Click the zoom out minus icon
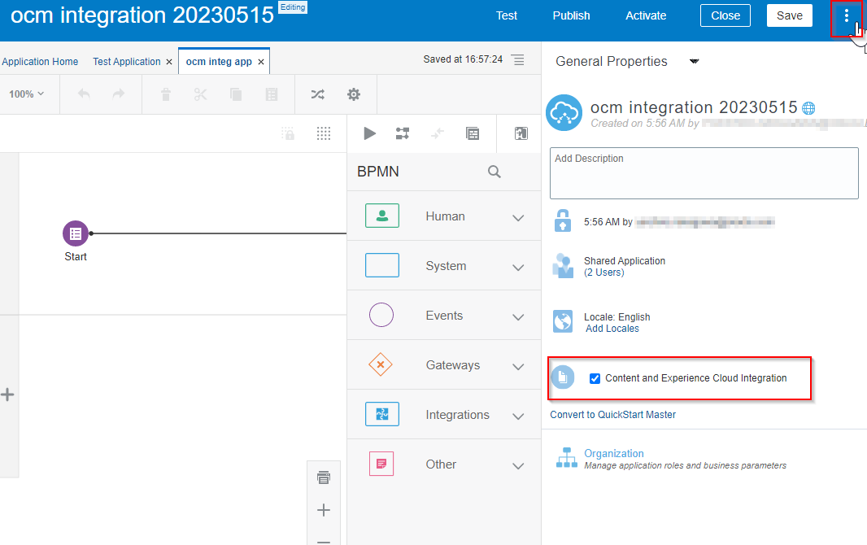Image resolution: width=867 pixels, height=545 pixels. pos(324,542)
